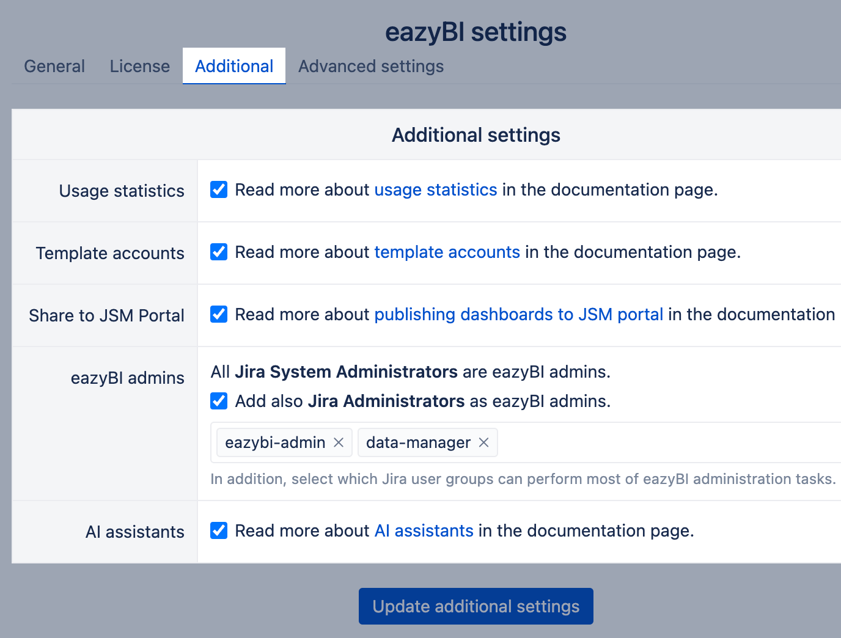The width and height of the screenshot is (841, 638).
Task: Uncheck the Usage statistics checkbox
Action: tap(219, 189)
